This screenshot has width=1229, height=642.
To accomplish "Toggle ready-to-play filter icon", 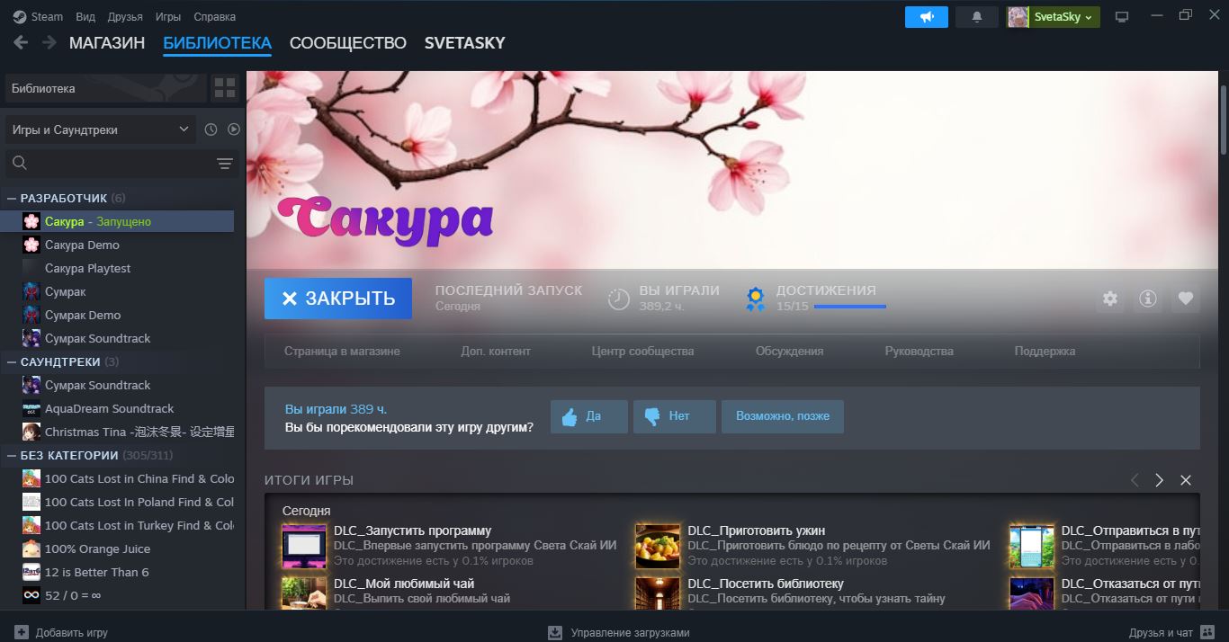I will pyautogui.click(x=234, y=129).
